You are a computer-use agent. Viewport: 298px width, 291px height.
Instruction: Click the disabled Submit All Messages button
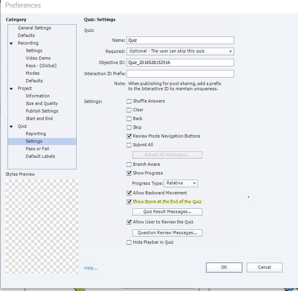[x=167, y=155]
